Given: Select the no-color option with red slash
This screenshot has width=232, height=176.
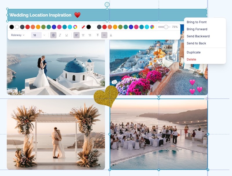Looking at the screenshot, I should pyautogui.click(x=83, y=26).
